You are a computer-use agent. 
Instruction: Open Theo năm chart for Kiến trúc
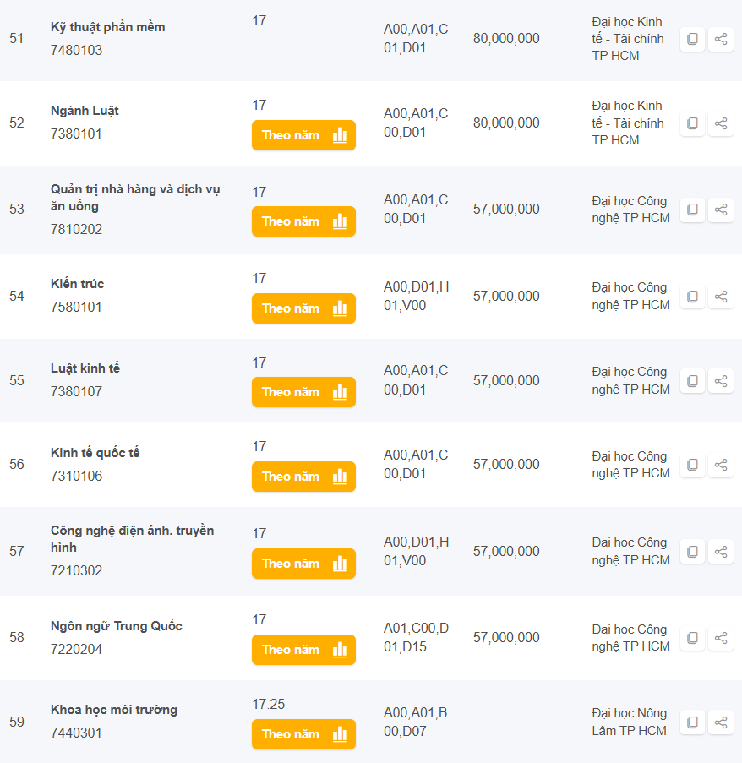coord(303,308)
